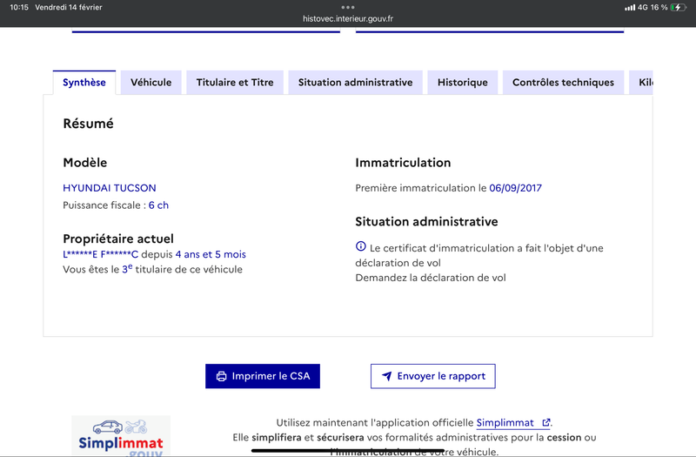696x457 pixels.
Task: Click the Imprimer le CSA button
Action: (263, 376)
